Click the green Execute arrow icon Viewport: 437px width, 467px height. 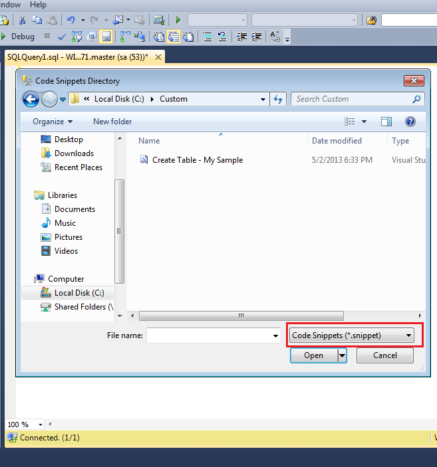coord(178,20)
